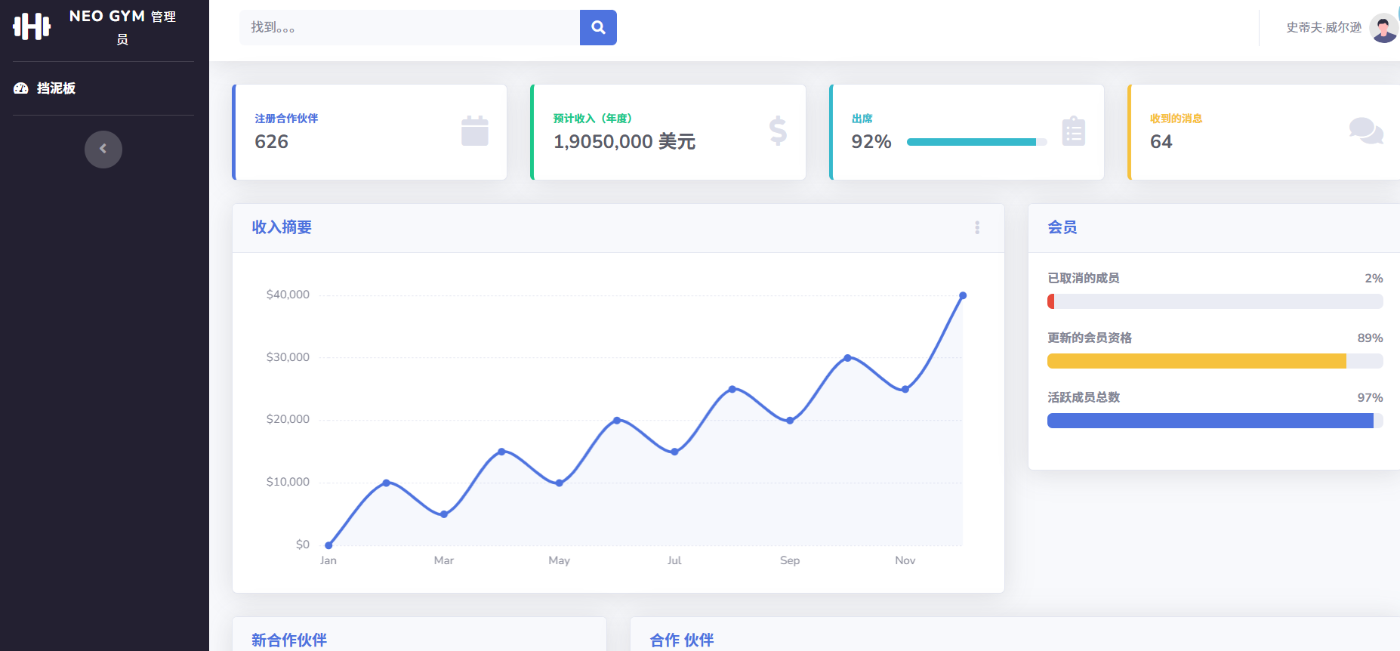Click the 收入摘要 card heading
Image resolution: width=1400 pixels, height=651 pixels.
[x=282, y=227]
